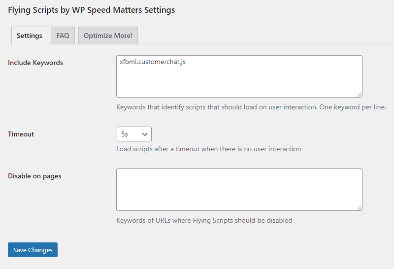The image size is (394, 269).
Task: Focus the Disable on pages text area
Action: [x=239, y=190]
